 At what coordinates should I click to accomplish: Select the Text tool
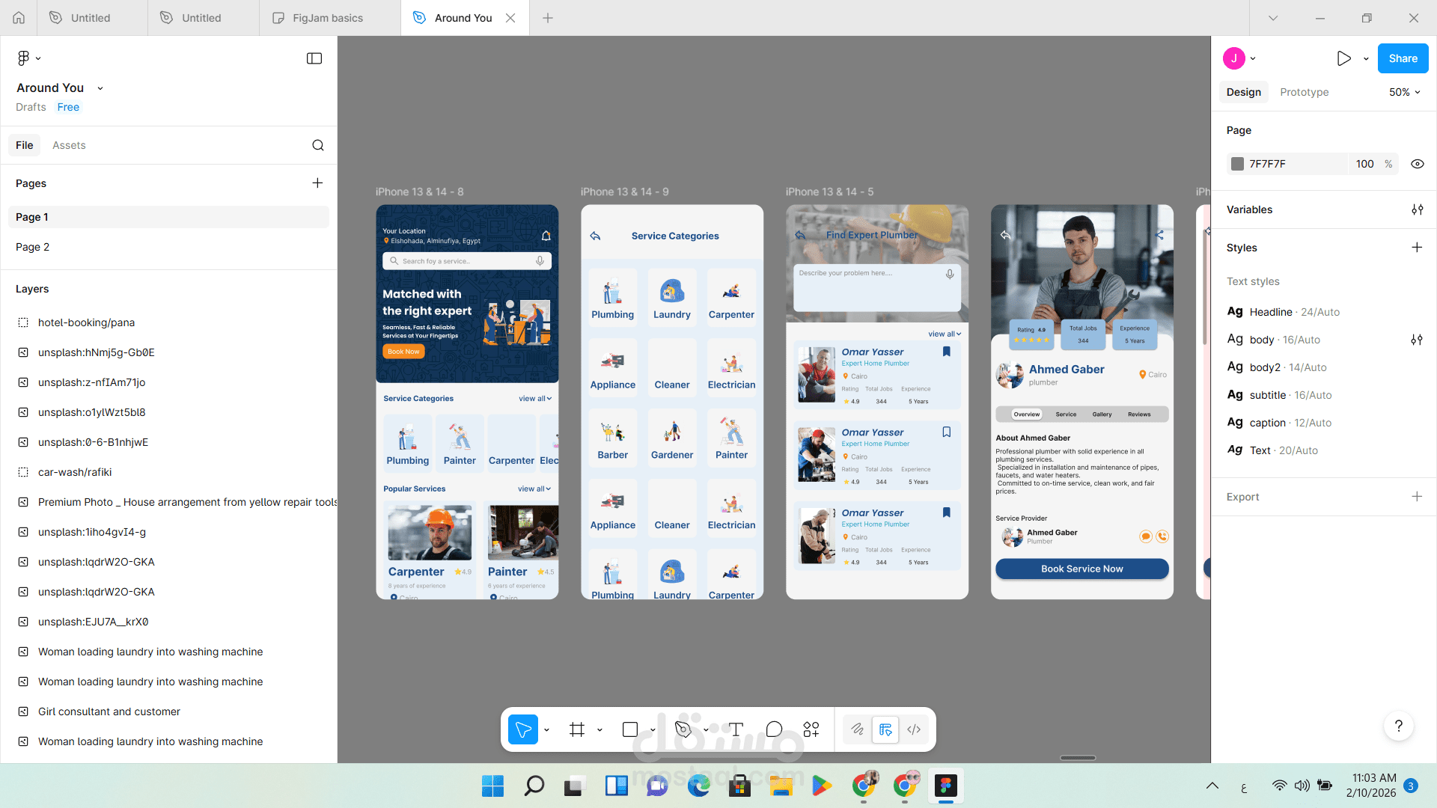tap(736, 729)
